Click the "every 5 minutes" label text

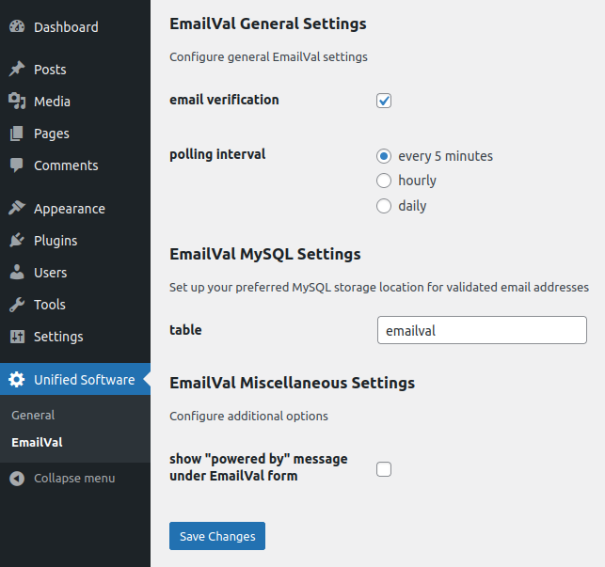pos(446,156)
